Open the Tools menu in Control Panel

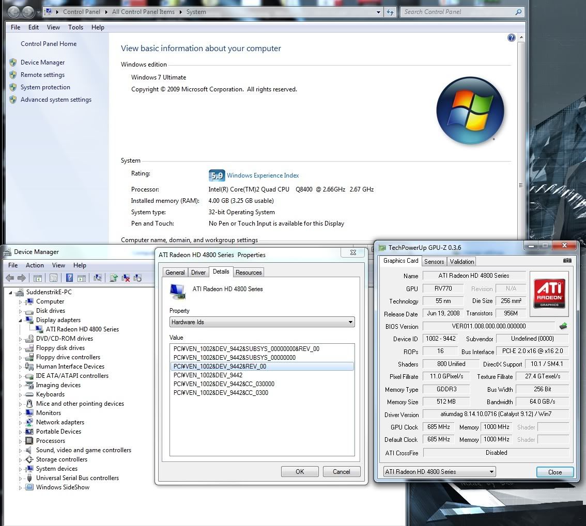click(x=75, y=27)
